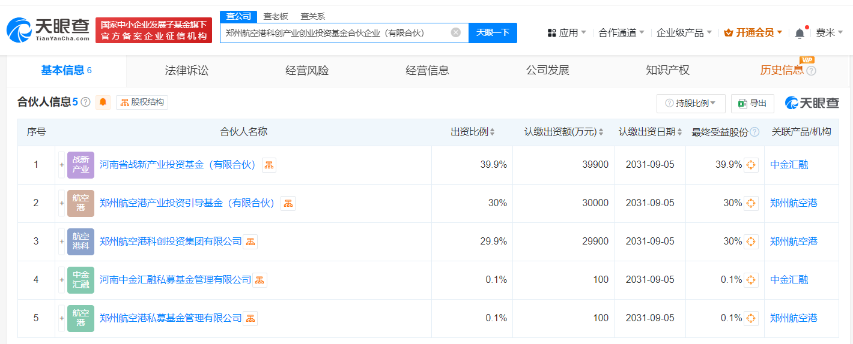The height and width of the screenshot is (344, 853).
Task: Expand row 1 partner with plus toggle
Action: tap(61, 165)
